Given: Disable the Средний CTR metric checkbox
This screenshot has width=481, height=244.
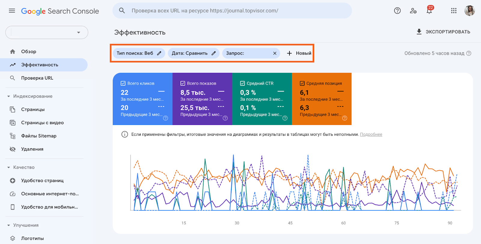Looking at the screenshot, I should coord(242,83).
